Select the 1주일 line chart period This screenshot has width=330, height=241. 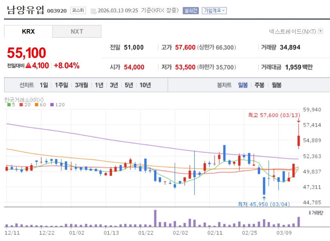coord(61,85)
